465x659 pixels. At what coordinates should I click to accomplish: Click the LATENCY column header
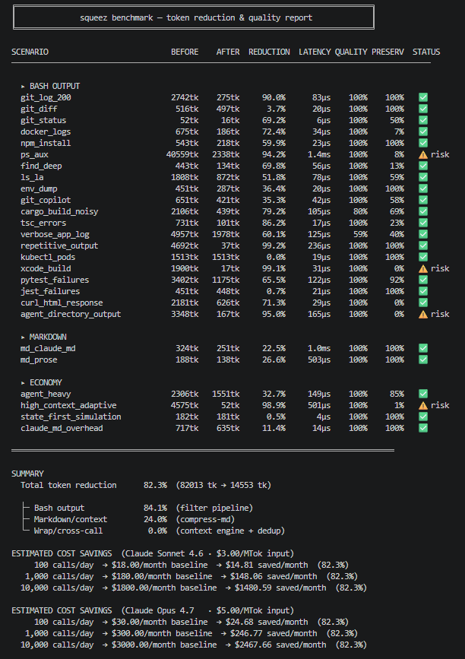pyautogui.click(x=315, y=52)
